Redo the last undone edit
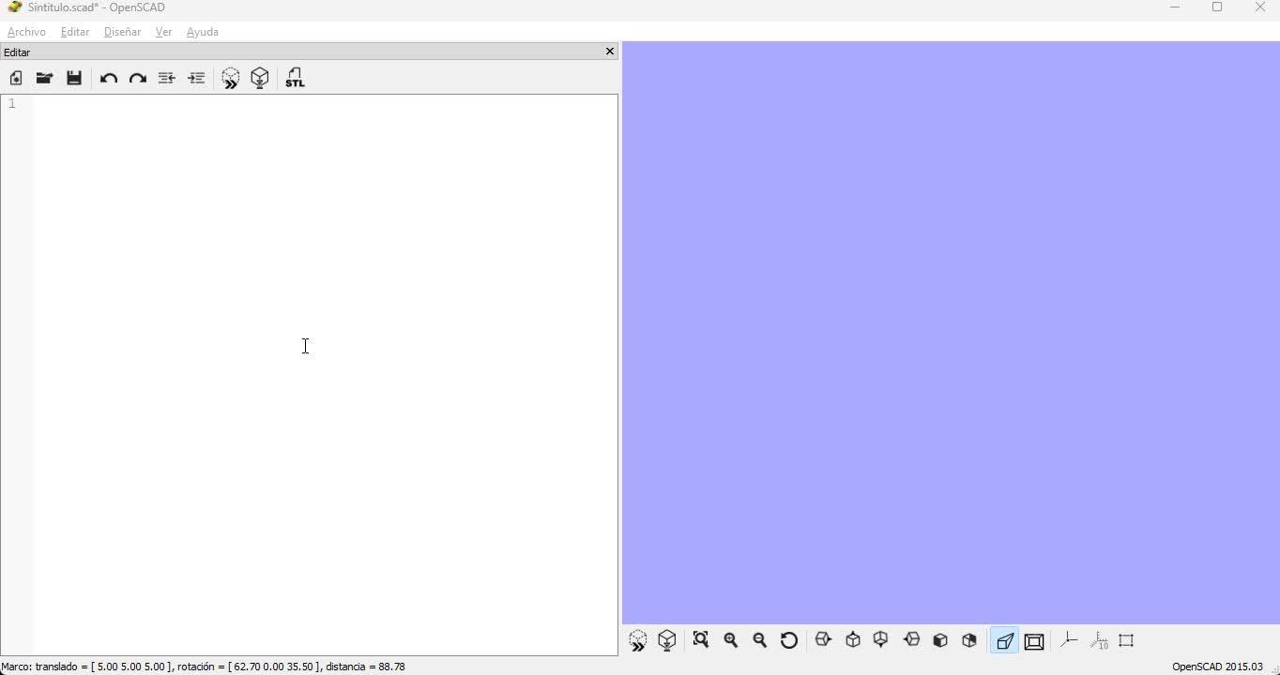The width and height of the screenshot is (1280, 675). [137, 79]
